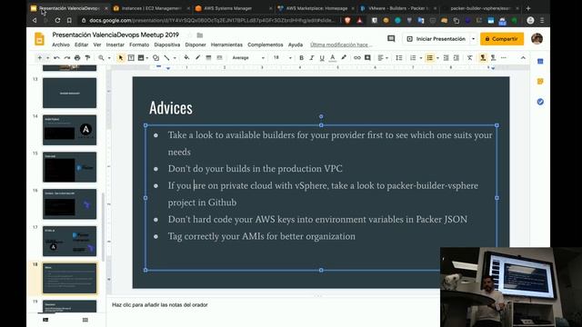Open the Herramientas menu

pyautogui.click(x=226, y=45)
